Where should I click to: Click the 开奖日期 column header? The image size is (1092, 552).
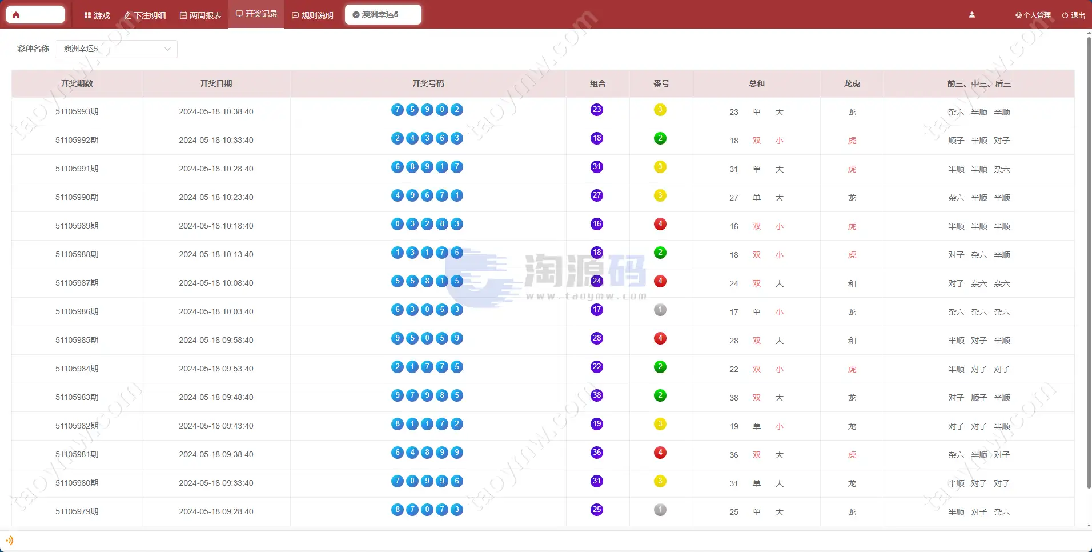coord(216,83)
